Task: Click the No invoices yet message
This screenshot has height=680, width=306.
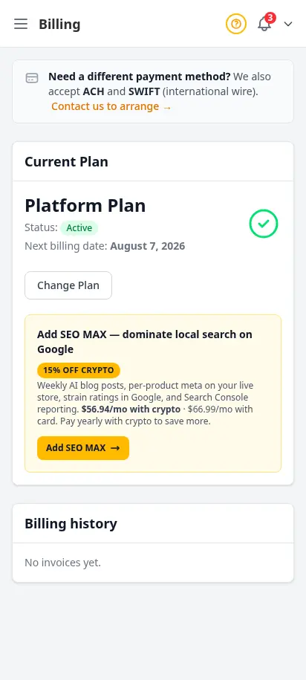Action: click(x=63, y=563)
